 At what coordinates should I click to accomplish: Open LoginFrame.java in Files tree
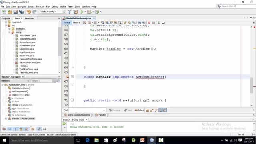coord(27,52)
